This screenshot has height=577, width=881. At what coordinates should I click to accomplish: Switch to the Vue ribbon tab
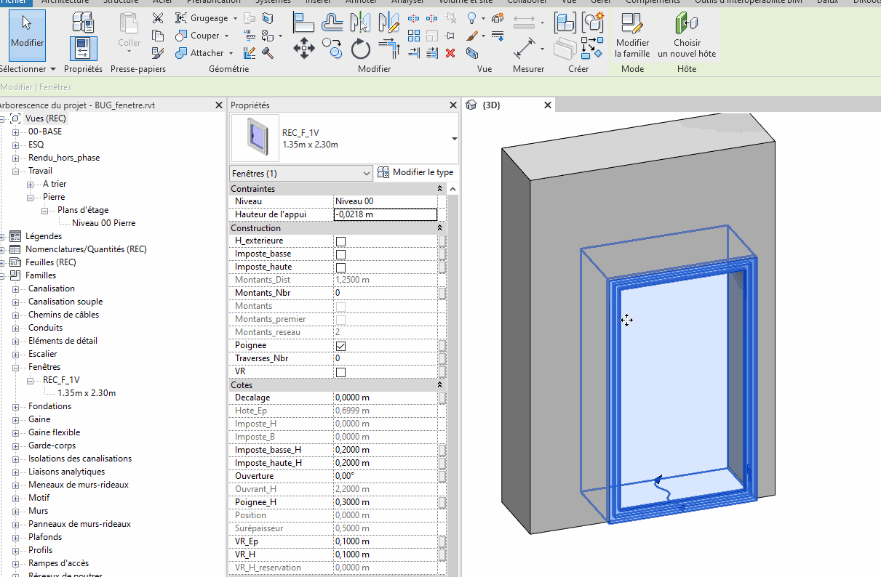pyautogui.click(x=568, y=2)
